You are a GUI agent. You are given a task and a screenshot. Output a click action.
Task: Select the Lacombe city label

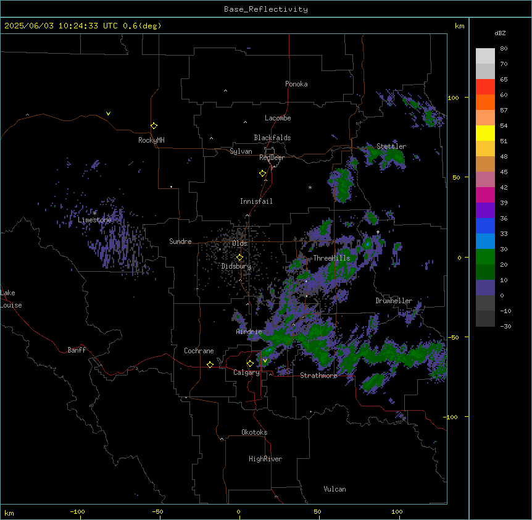tap(278, 118)
